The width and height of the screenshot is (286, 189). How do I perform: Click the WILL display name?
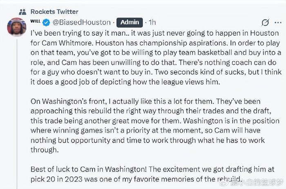[x=35, y=21]
